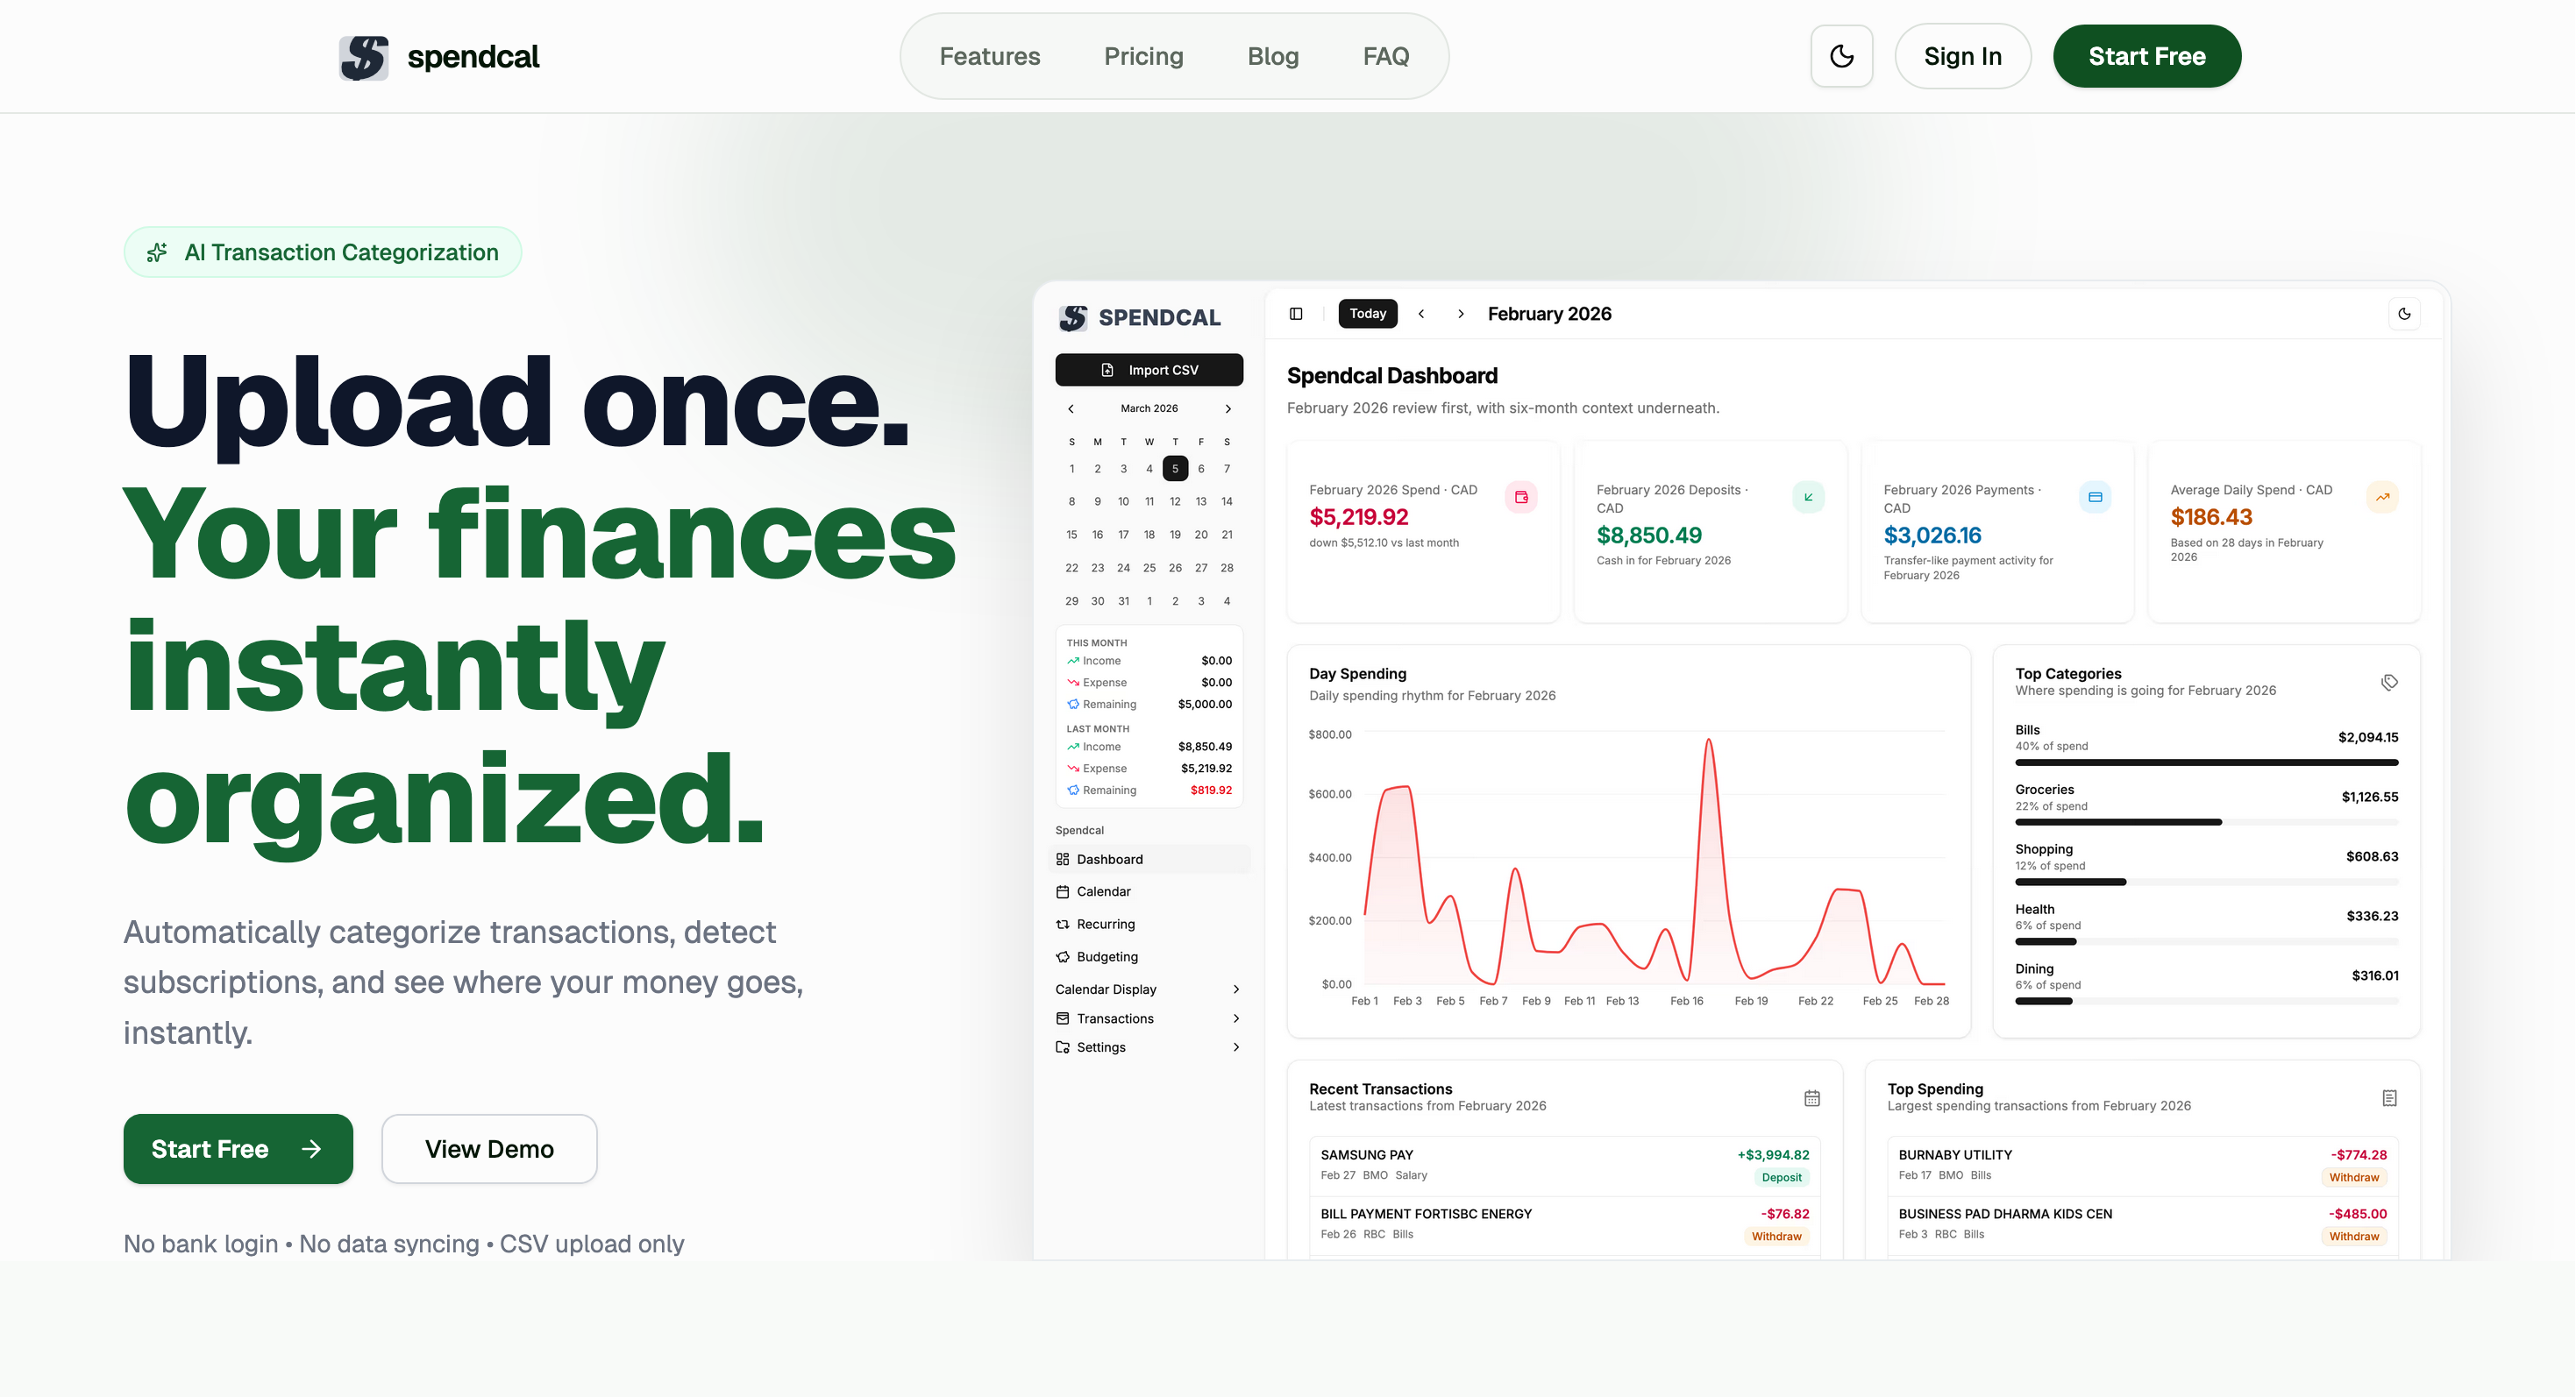Image resolution: width=2576 pixels, height=1397 pixels.
Task: Expand the Calendar Display section
Action: [1148, 989]
